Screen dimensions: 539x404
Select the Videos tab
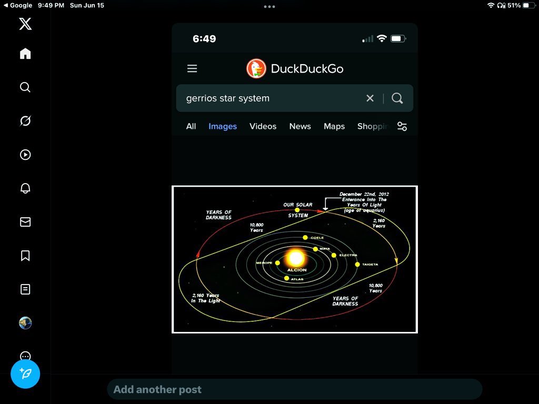(263, 126)
